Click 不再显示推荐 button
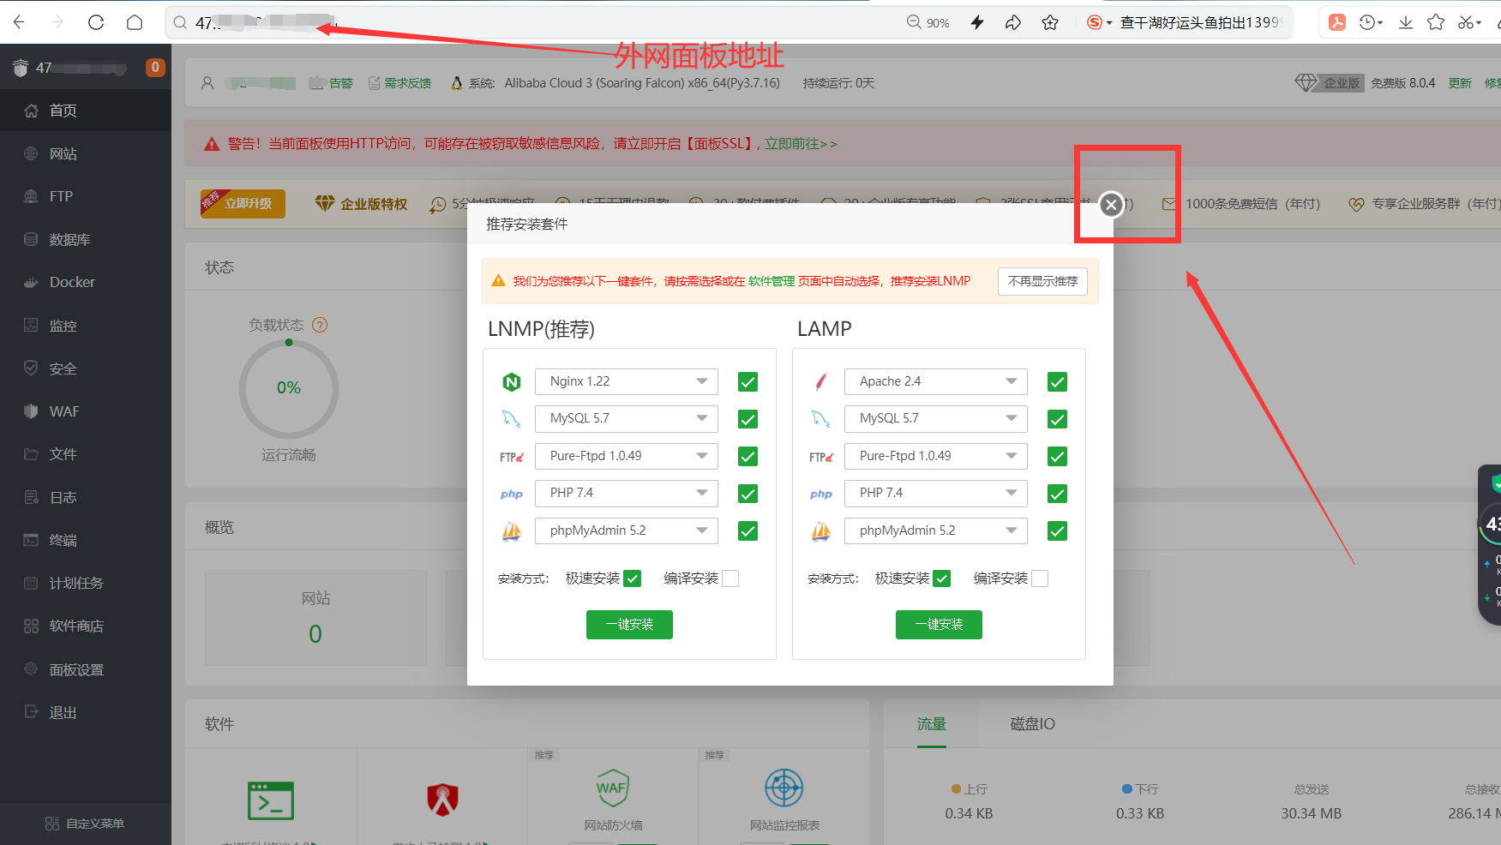This screenshot has height=845, width=1501. (x=1042, y=281)
